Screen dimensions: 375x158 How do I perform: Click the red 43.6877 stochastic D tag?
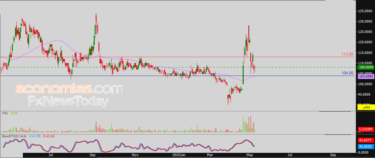point(366,140)
